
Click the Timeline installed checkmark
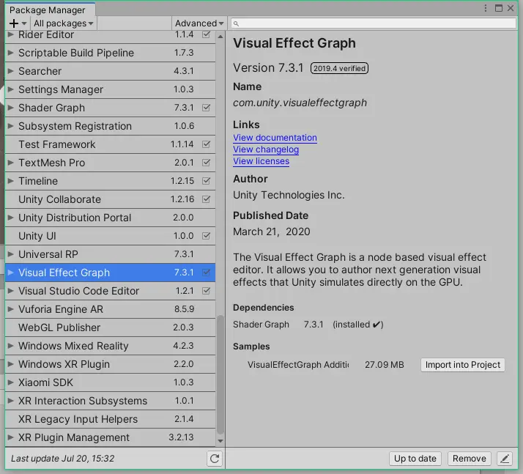tap(206, 181)
